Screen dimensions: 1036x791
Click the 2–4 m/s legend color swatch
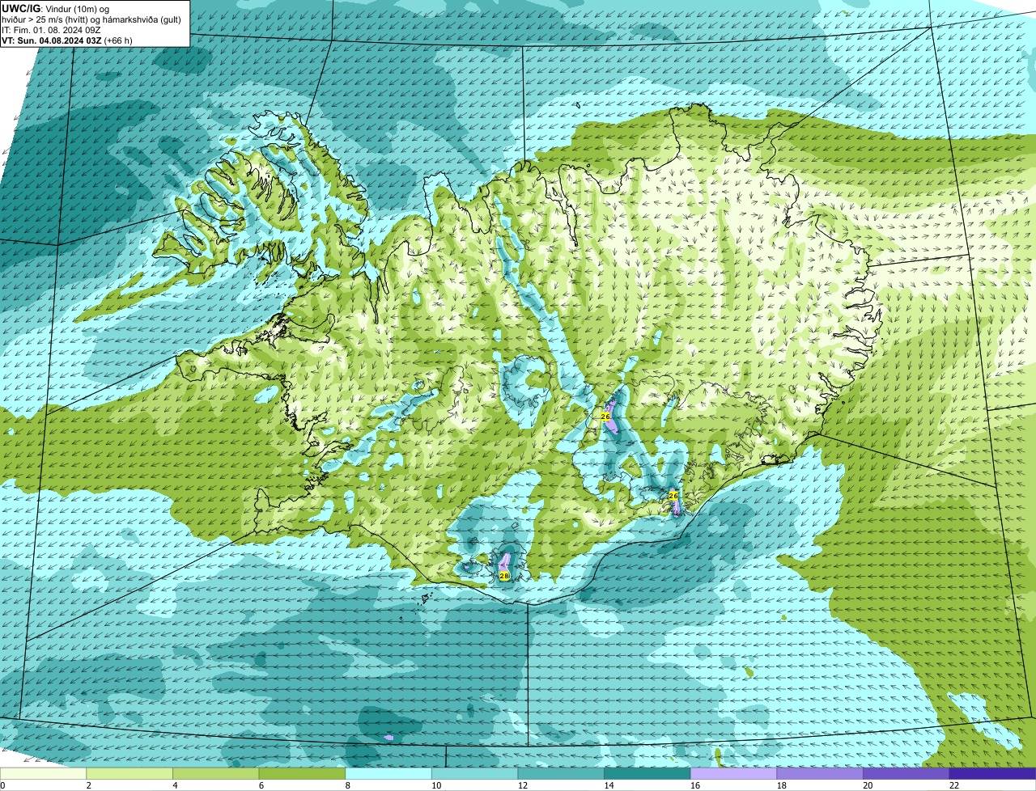129,773
